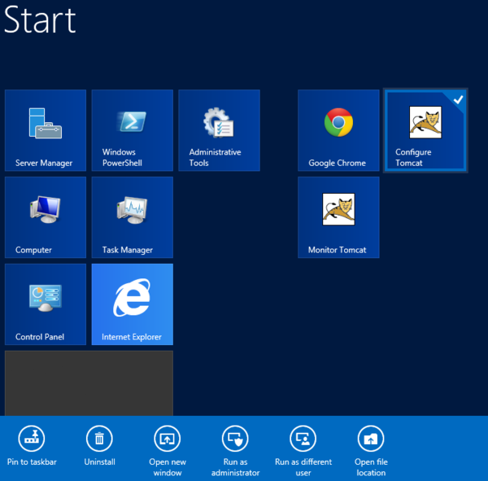Launch the Windows PowerShell tile
Screen dimensions: 488x481
pos(133,130)
